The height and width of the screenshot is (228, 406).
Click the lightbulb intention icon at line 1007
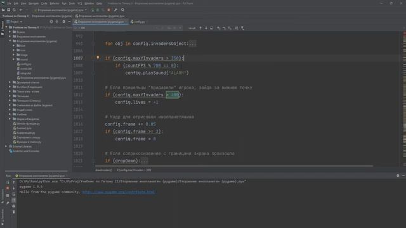98,58
